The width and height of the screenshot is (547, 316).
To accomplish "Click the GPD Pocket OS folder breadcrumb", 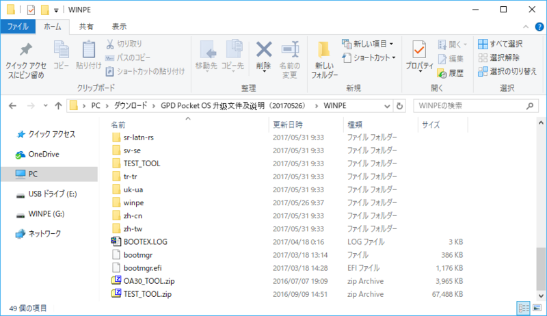I will 232,106.
